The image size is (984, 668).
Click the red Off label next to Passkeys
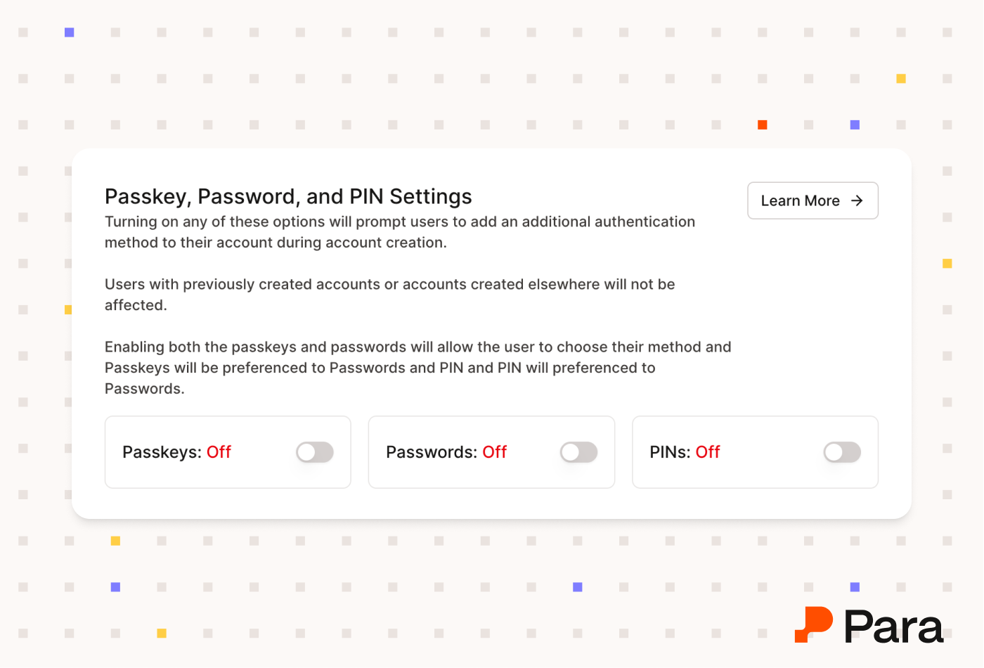click(219, 452)
